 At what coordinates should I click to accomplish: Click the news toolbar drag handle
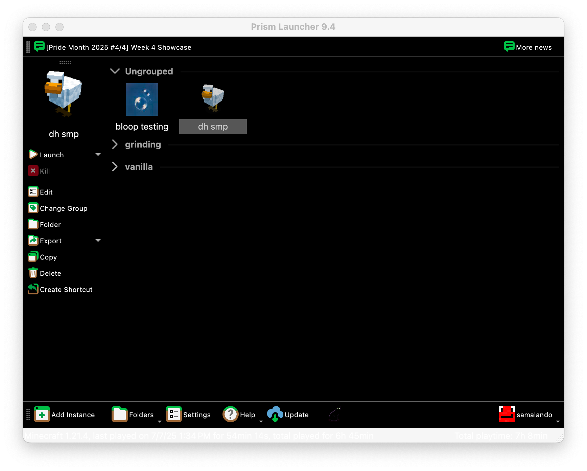tap(28, 47)
